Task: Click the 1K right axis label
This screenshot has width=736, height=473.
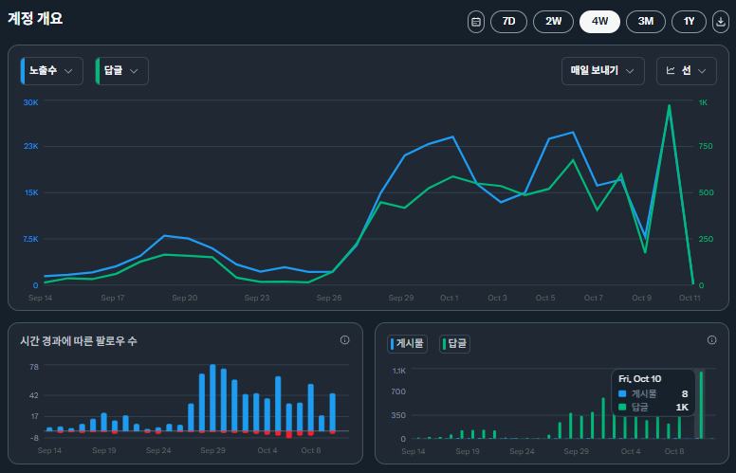Action: pyautogui.click(x=703, y=102)
